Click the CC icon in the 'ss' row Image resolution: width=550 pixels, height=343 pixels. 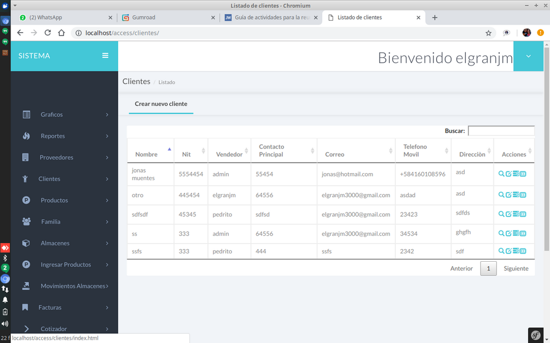coord(523,233)
